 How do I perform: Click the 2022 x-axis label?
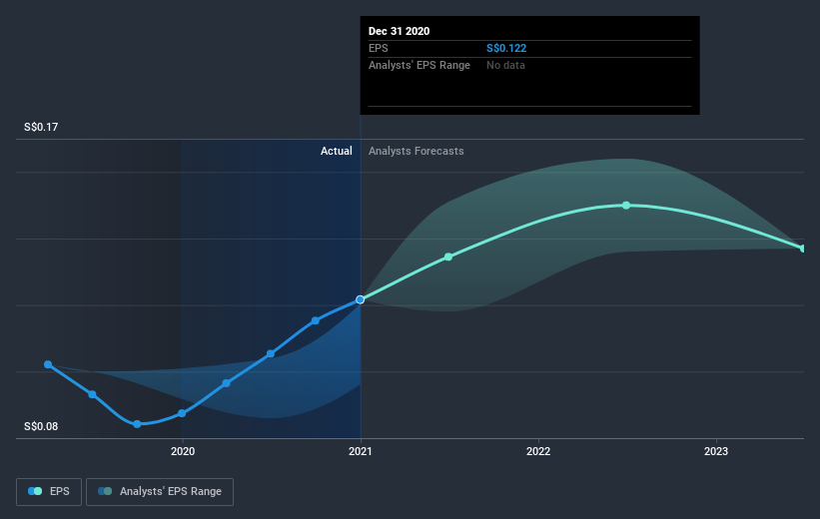(x=538, y=451)
